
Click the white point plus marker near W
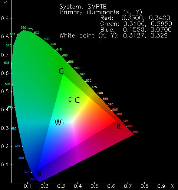tap(63, 123)
